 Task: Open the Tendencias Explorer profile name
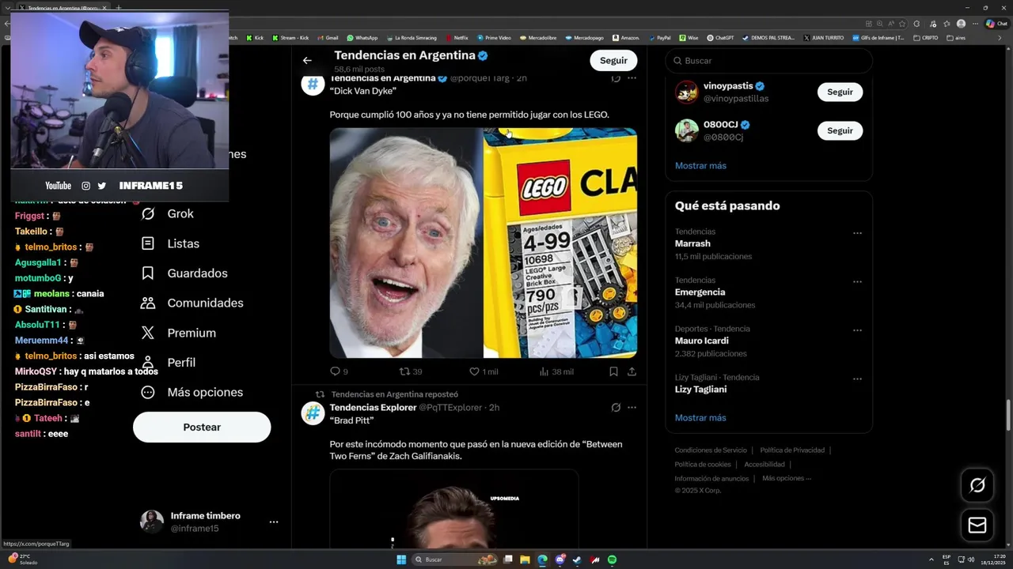click(373, 408)
